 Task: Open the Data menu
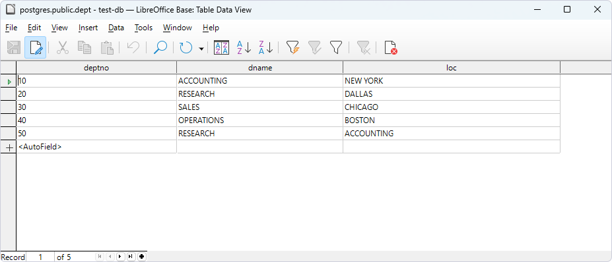tap(116, 28)
